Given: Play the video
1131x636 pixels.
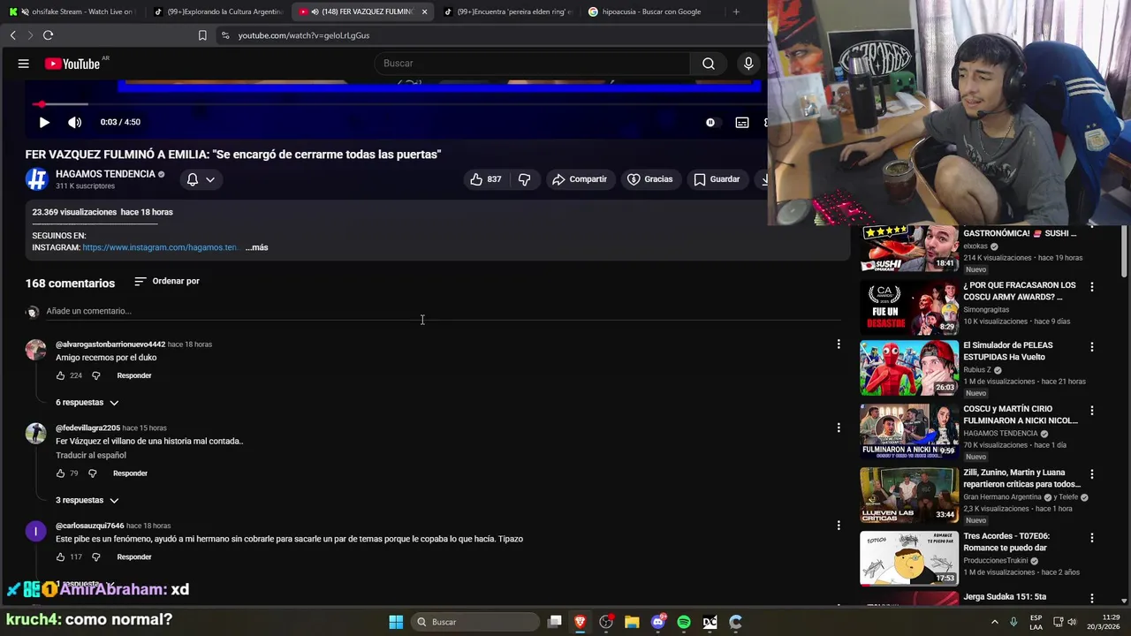Looking at the screenshot, I should tap(44, 123).
